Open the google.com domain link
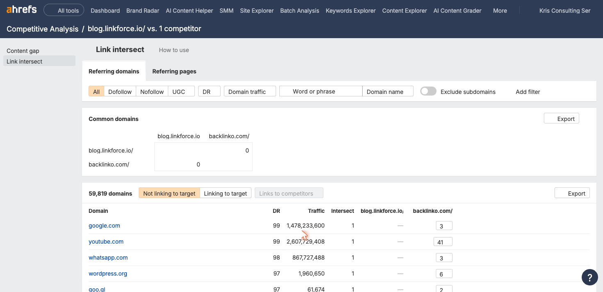603x292 pixels. click(x=104, y=226)
